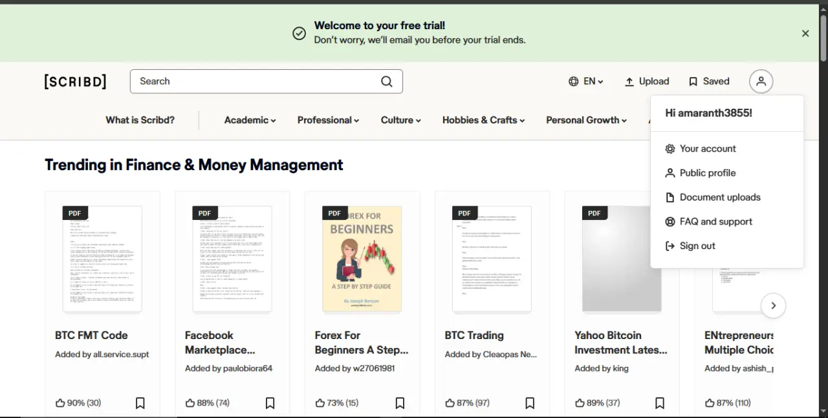Open BTC Trading document thumbnail
Image resolution: width=828 pixels, height=418 pixels.
[x=492, y=259]
